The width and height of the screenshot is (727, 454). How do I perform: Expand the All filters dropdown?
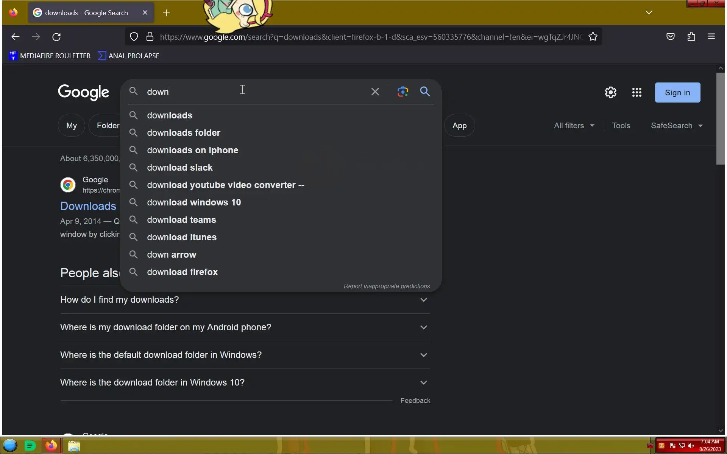pyautogui.click(x=574, y=126)
